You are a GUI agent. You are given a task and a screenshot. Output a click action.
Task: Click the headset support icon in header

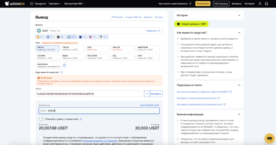point(266,4)
